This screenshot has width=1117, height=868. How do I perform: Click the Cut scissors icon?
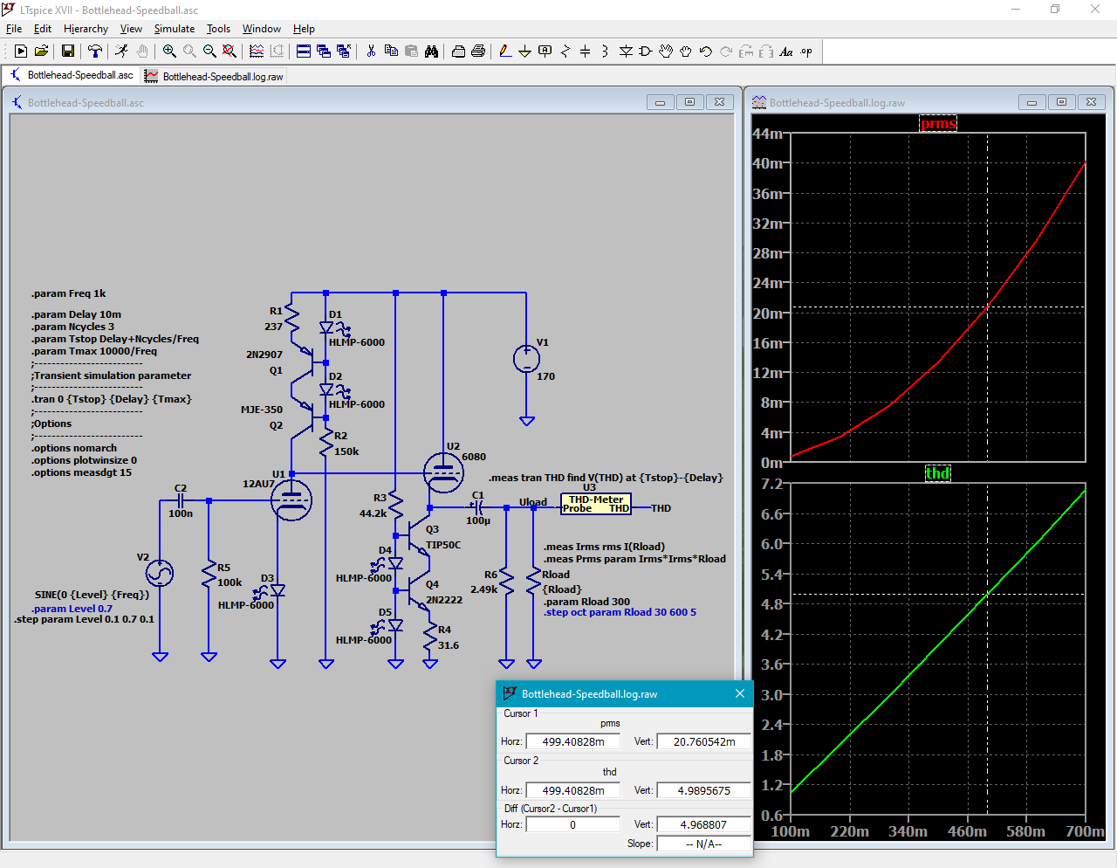(x=371, y=52)
